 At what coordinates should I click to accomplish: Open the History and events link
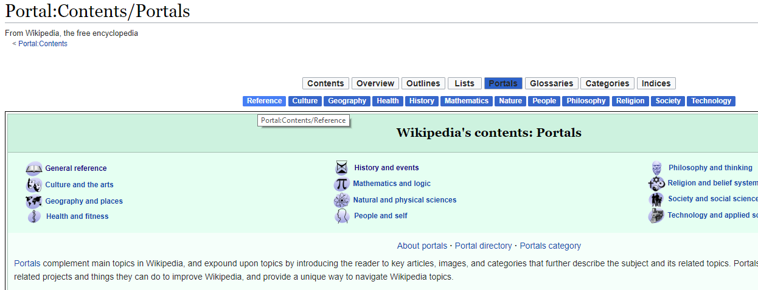(x=386, y=168)
